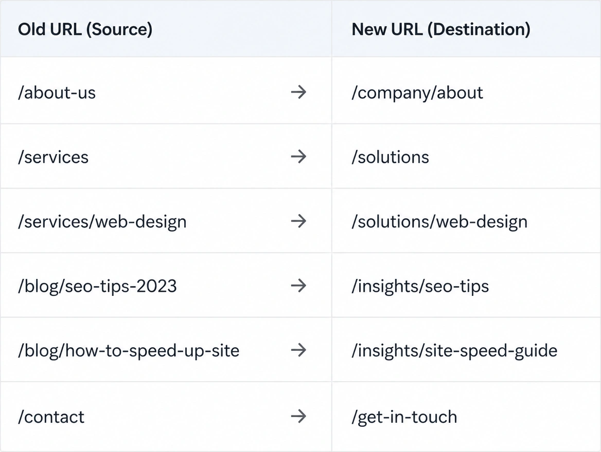Click the /contact source URL
The width and height of the screenshot is (601, 452).
pyautogui.click(x=51, y=417)
